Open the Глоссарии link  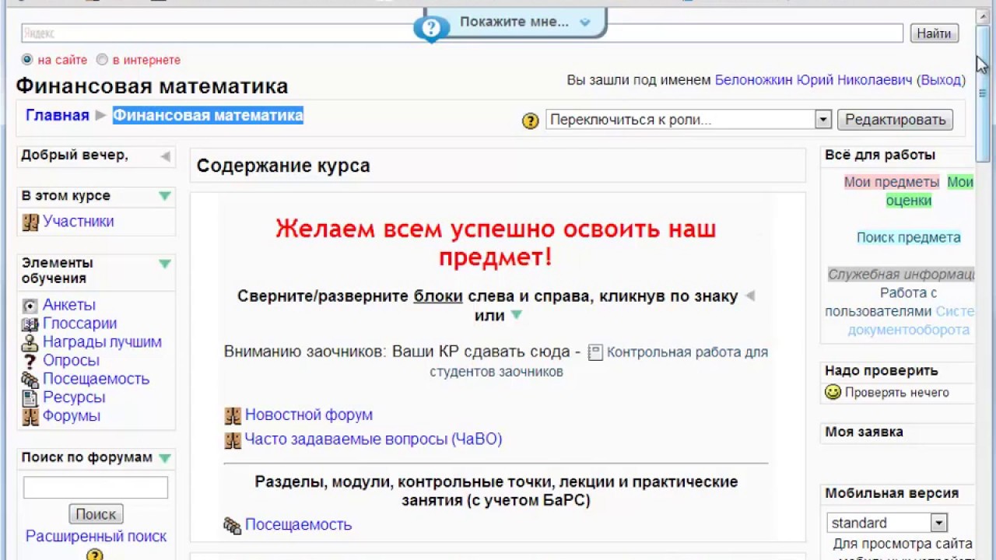pyautogui.click(x=79, y=324)
